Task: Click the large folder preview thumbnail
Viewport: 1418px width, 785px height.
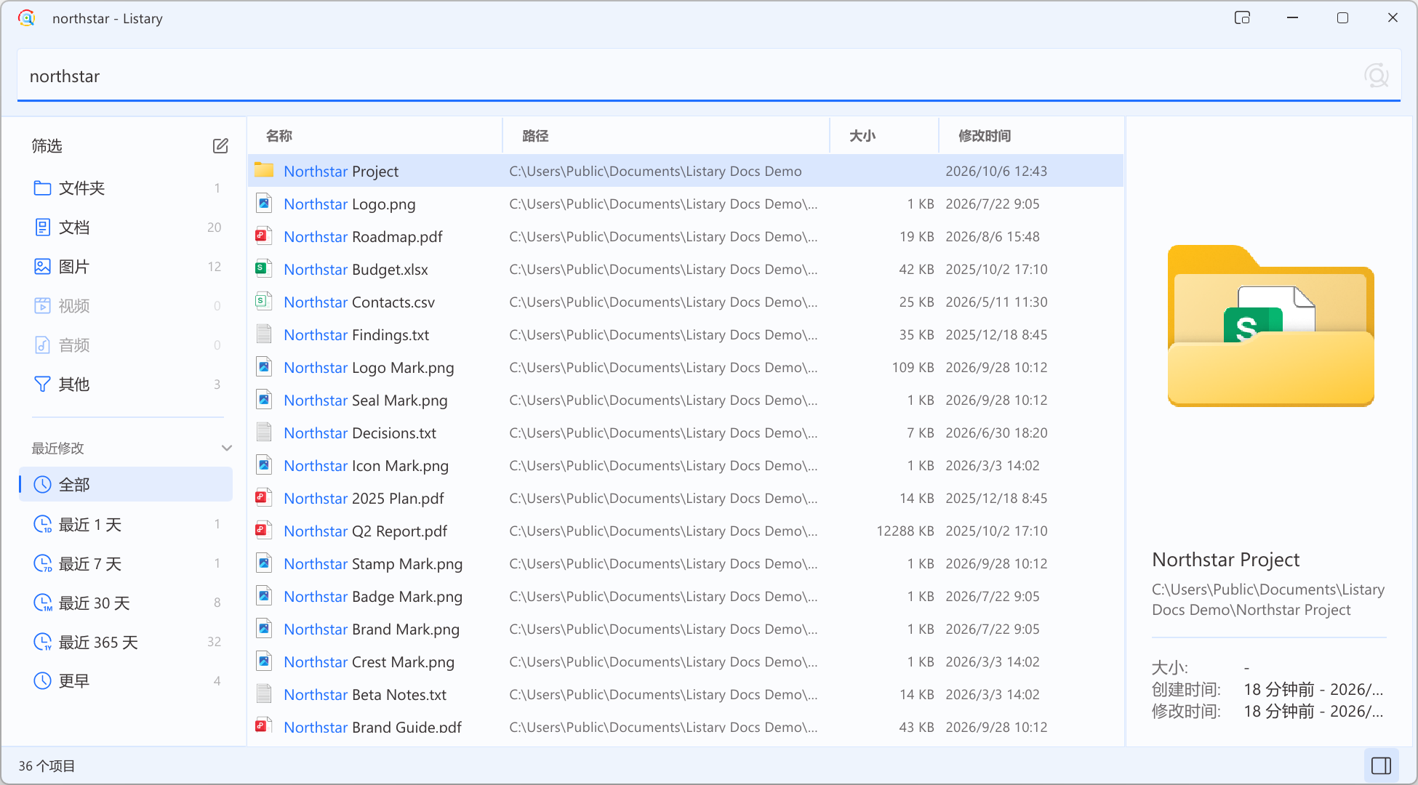Action: pos(1270,326)
